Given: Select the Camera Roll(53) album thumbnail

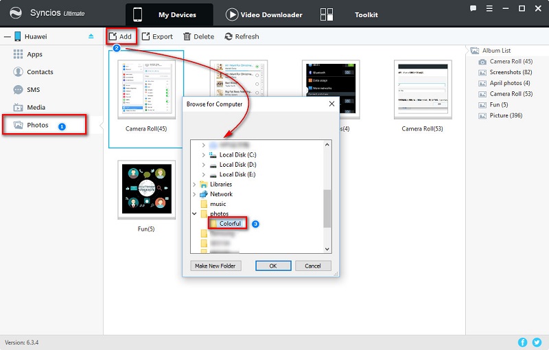Looking at the screenshot, I should 423,90.
